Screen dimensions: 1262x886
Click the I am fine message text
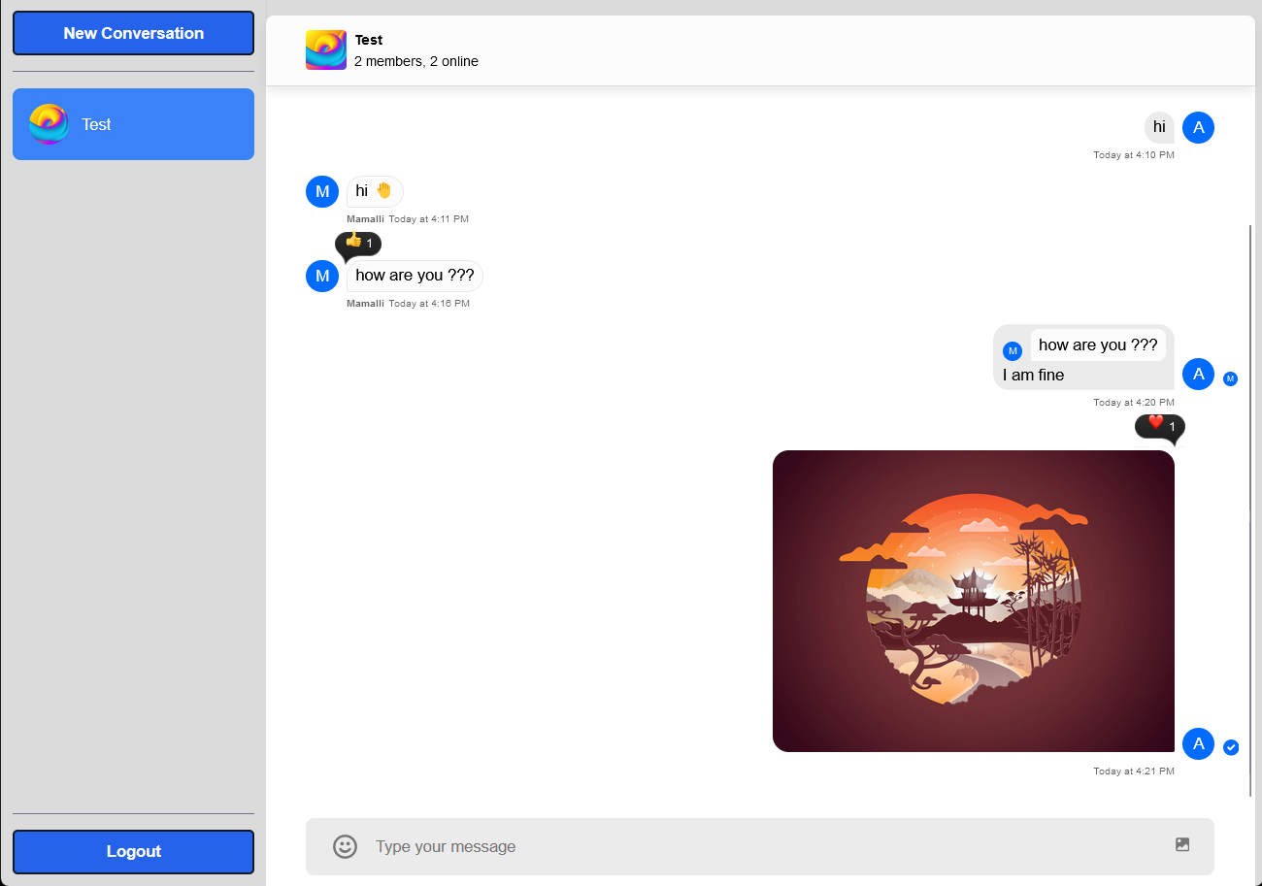point(1034,376)
